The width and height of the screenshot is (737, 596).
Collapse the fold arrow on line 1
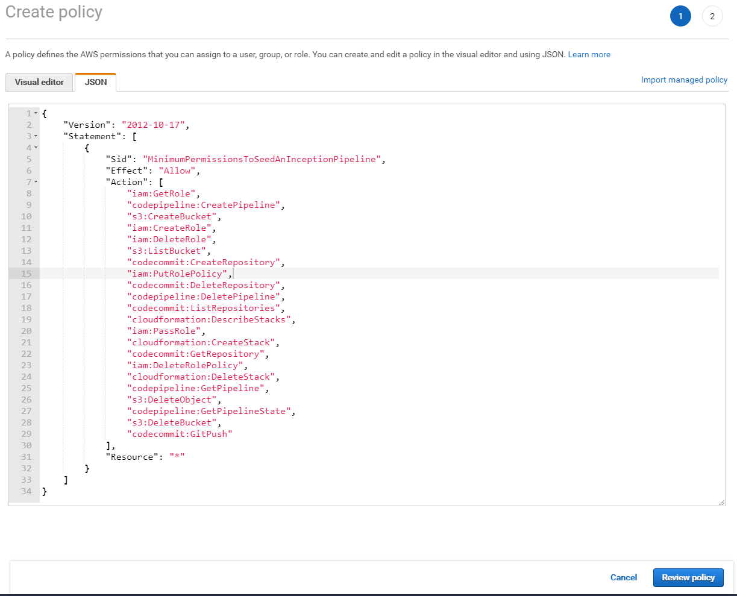click(x=36, y=113)
